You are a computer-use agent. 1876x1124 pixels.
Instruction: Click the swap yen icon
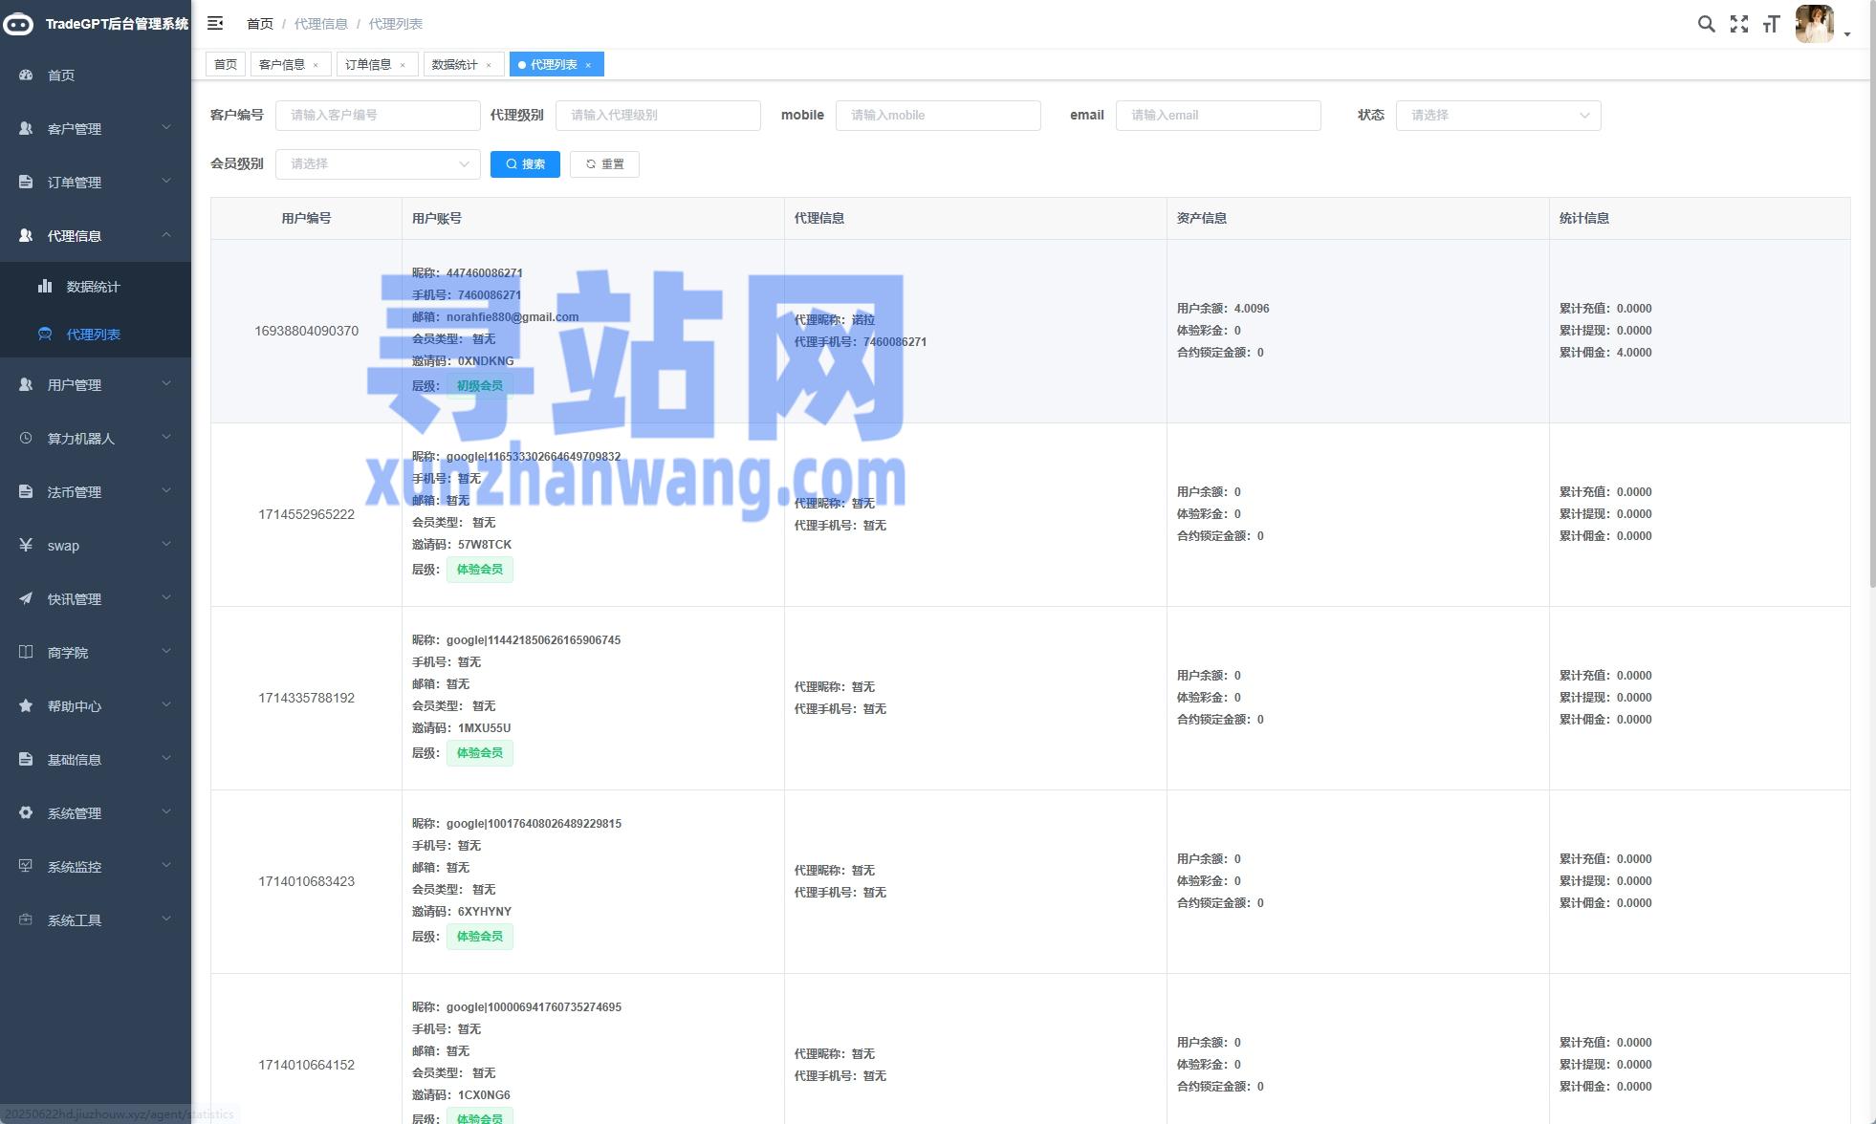(26, 545)
